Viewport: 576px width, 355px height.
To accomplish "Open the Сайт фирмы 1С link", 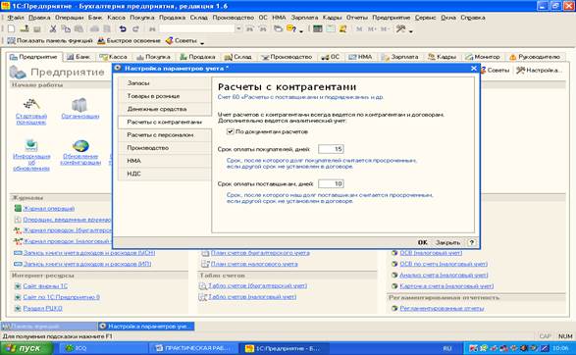I will pyautogui.click(x=45, y=285).
